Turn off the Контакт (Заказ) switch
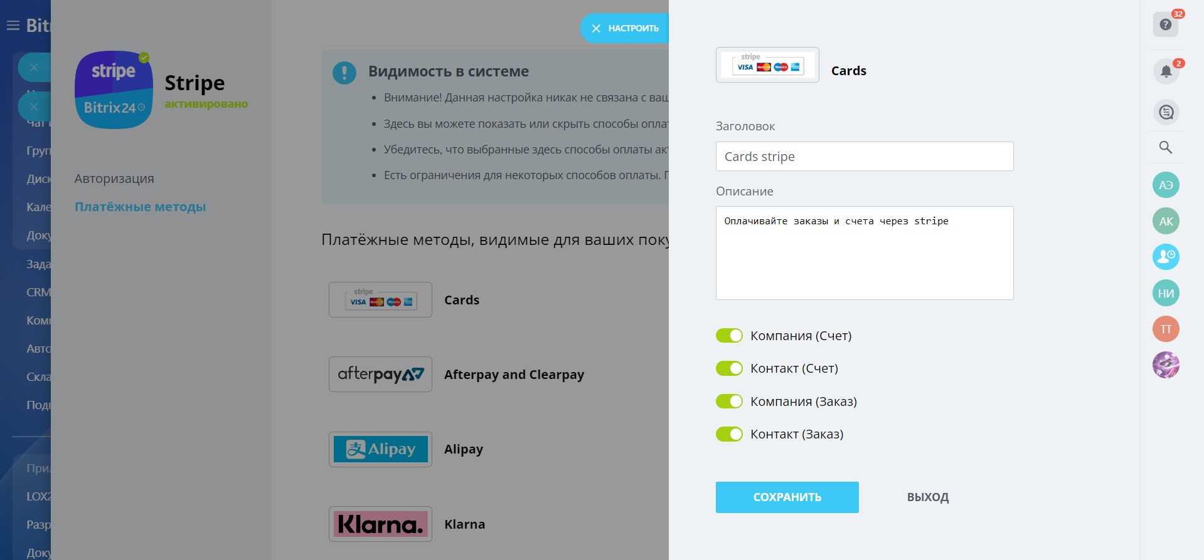Viewport: 1204px width, 560px height. pyautogui.click(x=729, y=434)
